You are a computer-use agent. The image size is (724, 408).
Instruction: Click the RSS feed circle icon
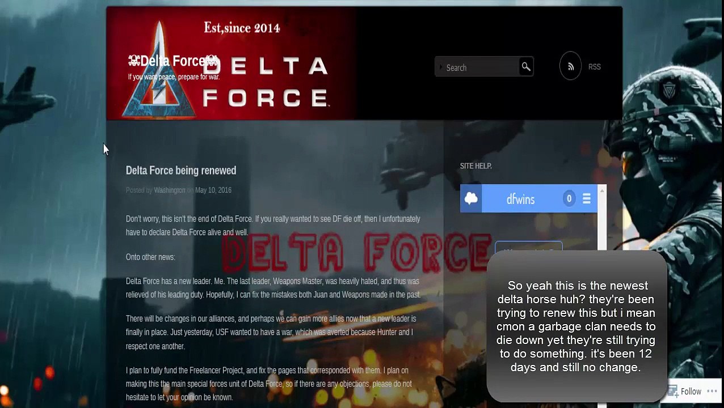click(x=571, y=66)
